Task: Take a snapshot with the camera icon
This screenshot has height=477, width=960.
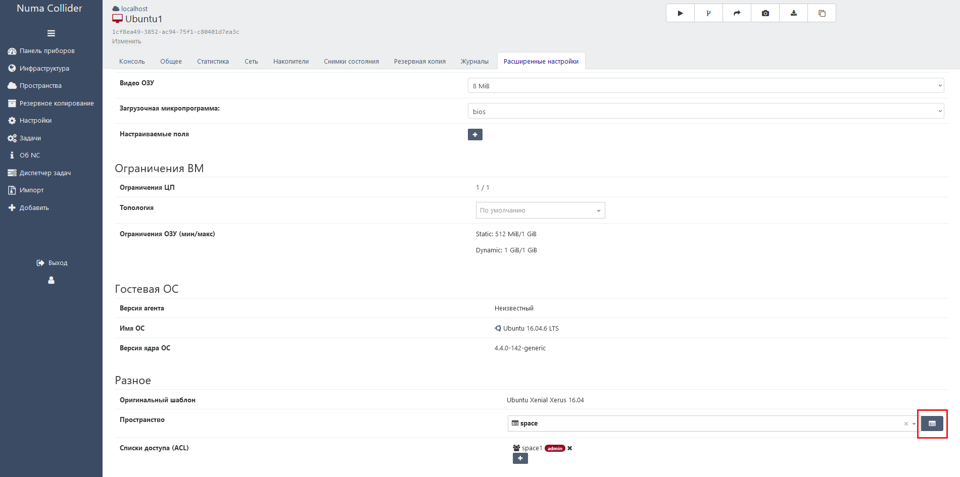Action: (765, 13)
